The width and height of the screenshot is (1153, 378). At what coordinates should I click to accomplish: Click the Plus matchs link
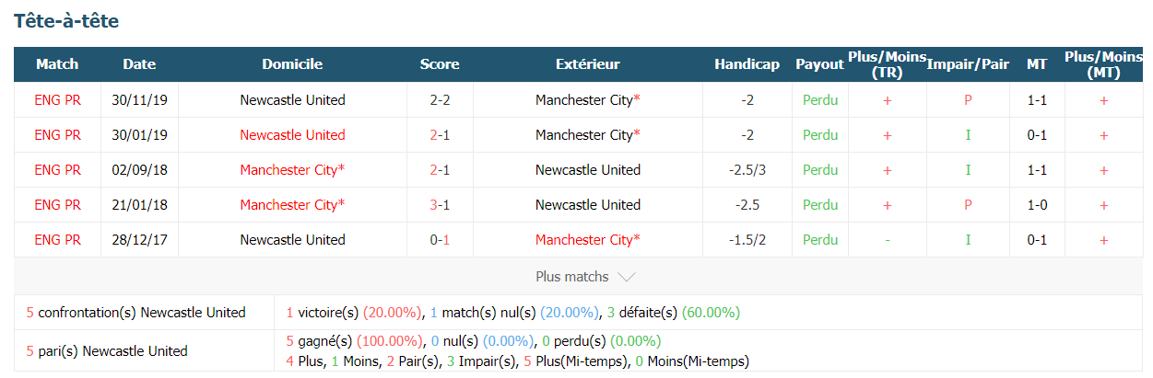click(572, 276)
